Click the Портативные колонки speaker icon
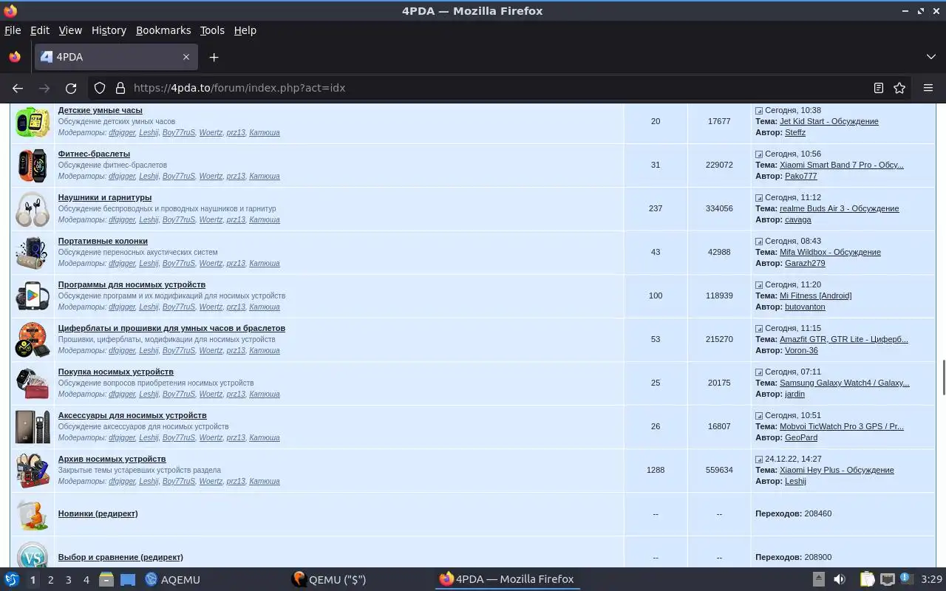The height and width of the screenshot is (591, 946). (33, 252)
